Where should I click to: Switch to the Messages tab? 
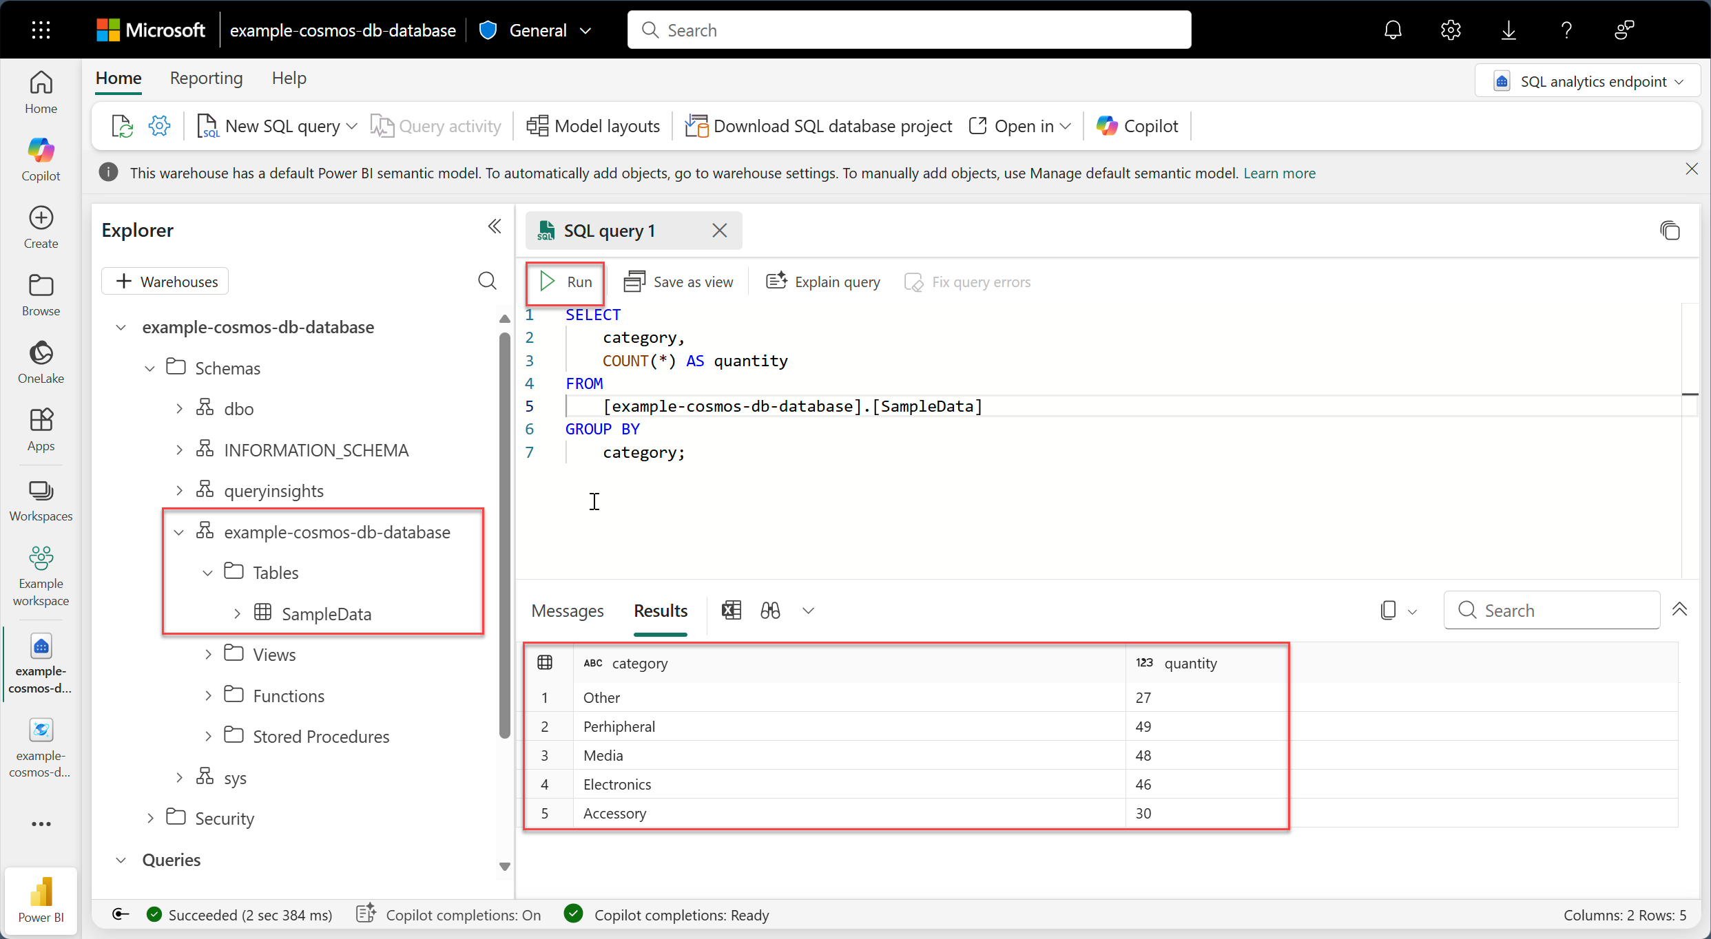[x=567, y=610]
